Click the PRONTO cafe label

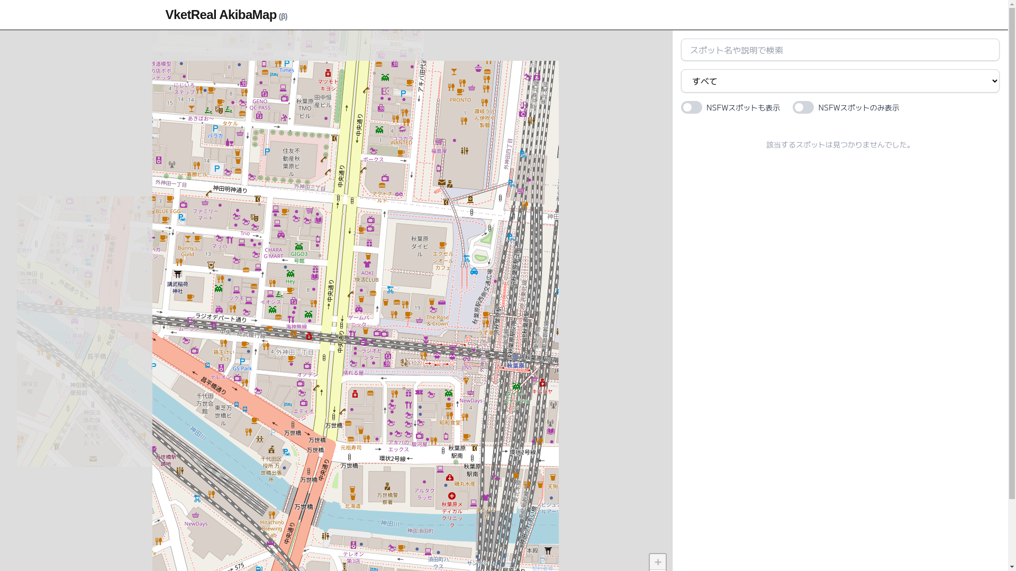(x=460, y=99)
